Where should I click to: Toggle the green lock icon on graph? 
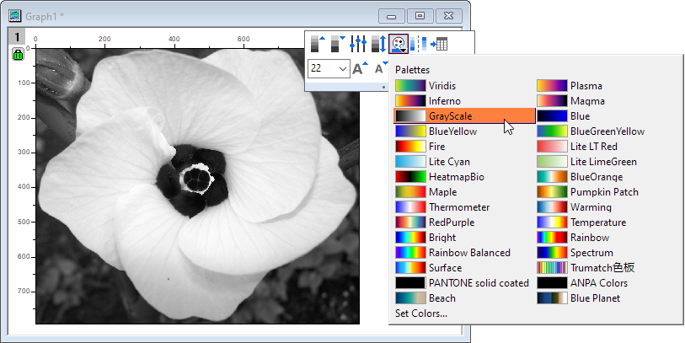[18, 55]
